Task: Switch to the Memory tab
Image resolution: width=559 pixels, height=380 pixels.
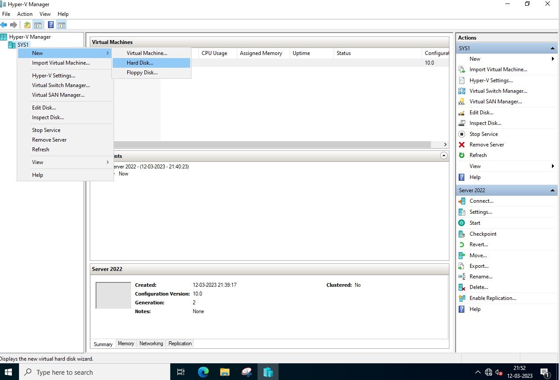Action: (126, 343)
